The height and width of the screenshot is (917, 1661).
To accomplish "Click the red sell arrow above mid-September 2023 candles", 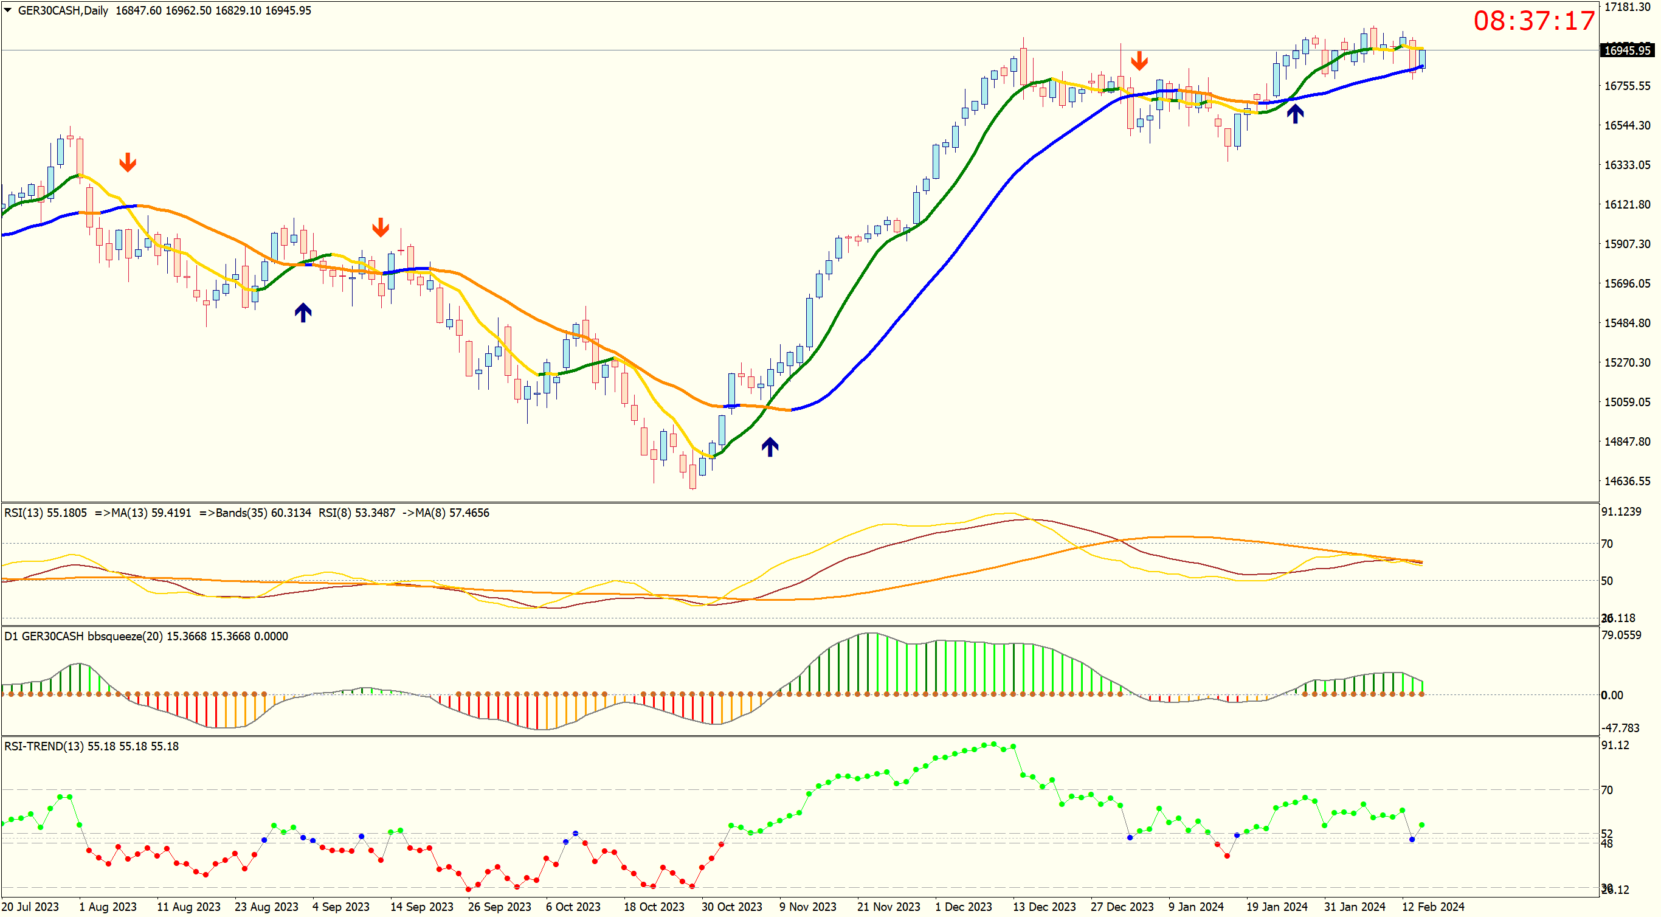I will click(x=381, y=227).
